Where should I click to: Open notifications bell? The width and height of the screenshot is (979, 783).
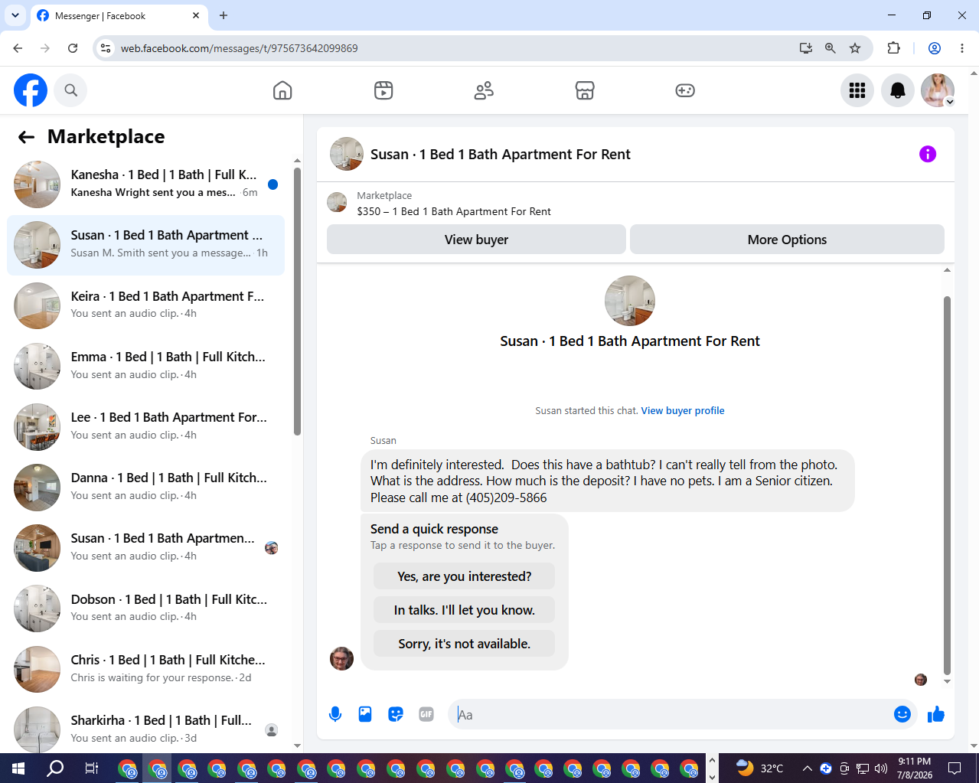898,90
